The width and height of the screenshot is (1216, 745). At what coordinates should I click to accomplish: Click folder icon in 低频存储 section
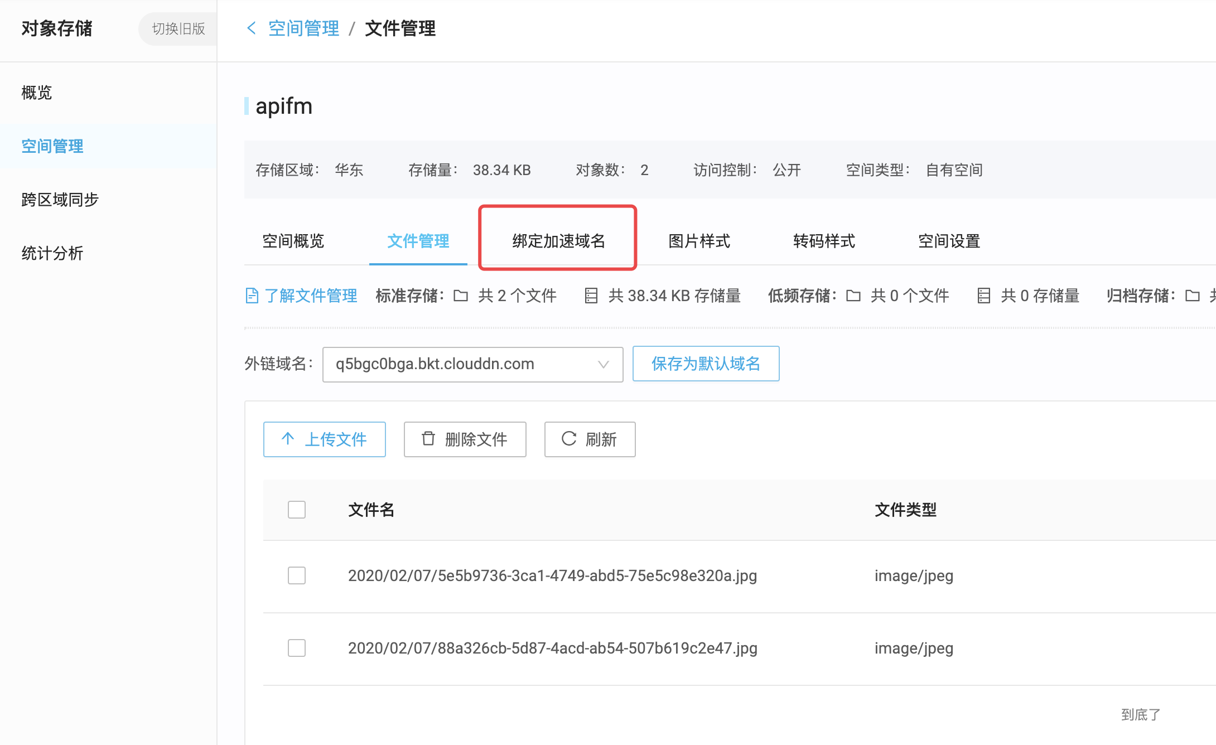pyautogui.click(x=853, y=296)
